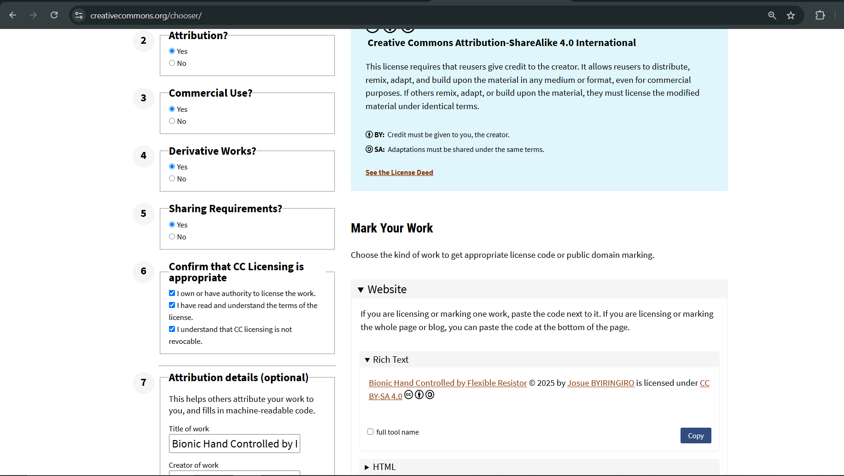Open the browser extensions menu
This screenshot has width=844, height=476.
pyautogui.click(x=820, y=15)
